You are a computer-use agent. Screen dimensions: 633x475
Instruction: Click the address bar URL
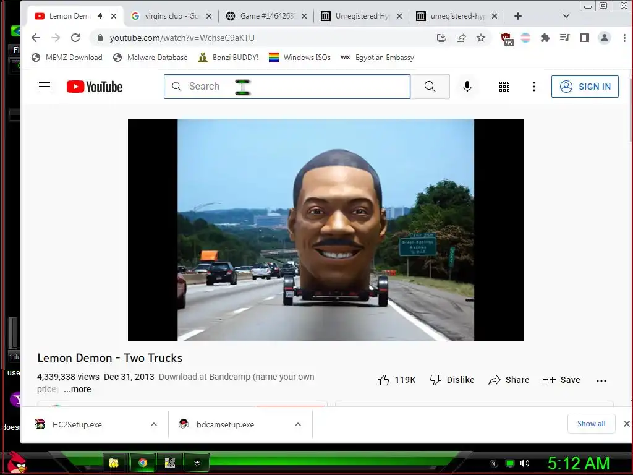tap(182, 38)
